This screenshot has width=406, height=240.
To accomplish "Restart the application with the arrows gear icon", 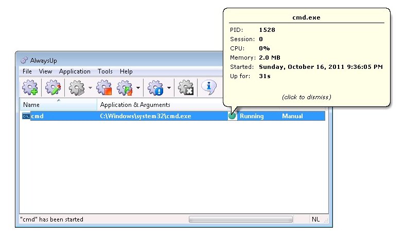I will (x=125, y=87).
